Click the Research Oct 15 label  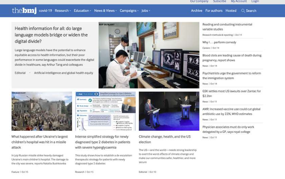point(84,172)
